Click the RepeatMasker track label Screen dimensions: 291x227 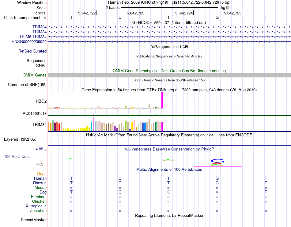point(34,220)
